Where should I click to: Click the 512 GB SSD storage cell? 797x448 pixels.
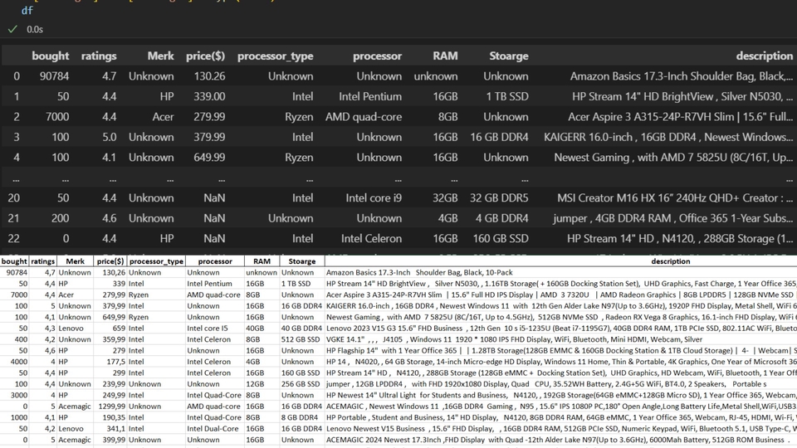[x=301, y=339]
